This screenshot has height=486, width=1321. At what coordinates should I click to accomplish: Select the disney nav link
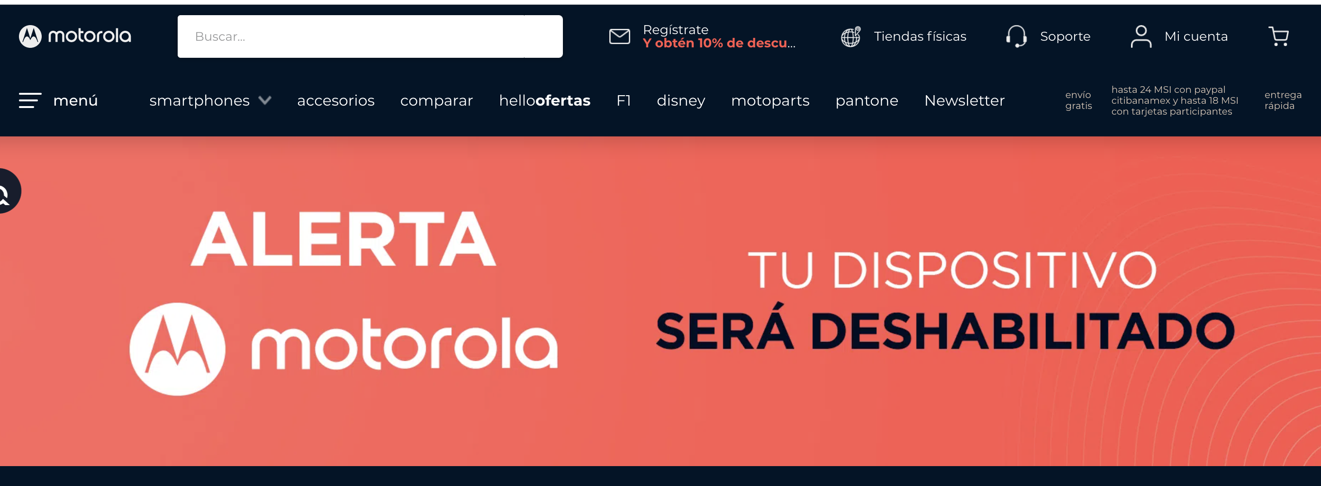pos(681,100)
